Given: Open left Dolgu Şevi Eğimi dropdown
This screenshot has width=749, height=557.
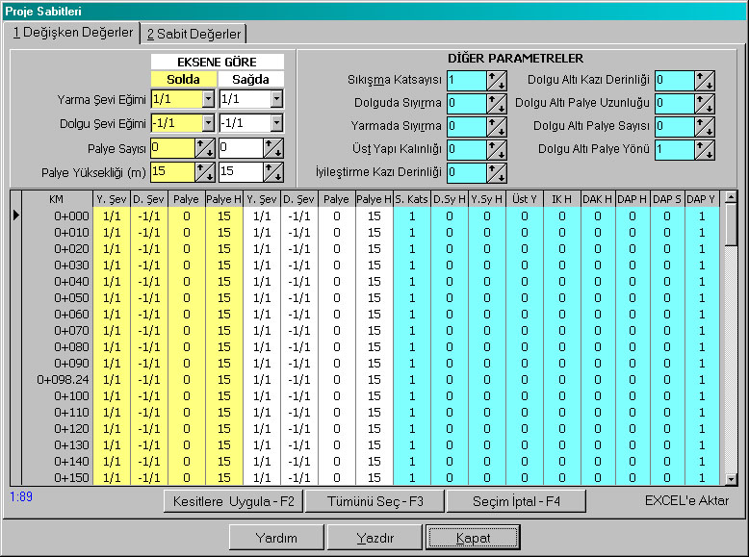Looking at the screenshot, I should click(x=208, y=123).
